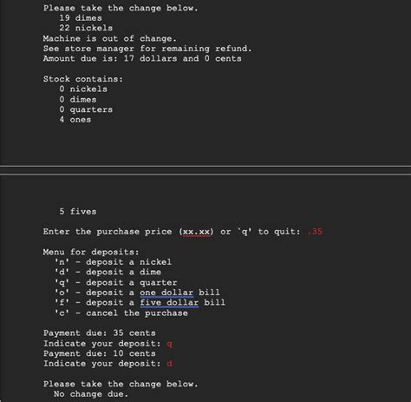Click 'Menu for deposits:' heading
Image resolution: width=411 pixels, height=402 pixels.
coord(91,252)
